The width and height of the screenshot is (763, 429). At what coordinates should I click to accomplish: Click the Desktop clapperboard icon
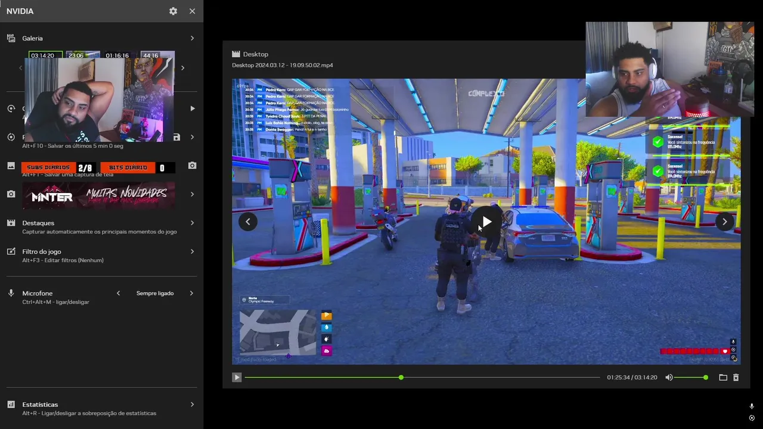pos(236,54)
